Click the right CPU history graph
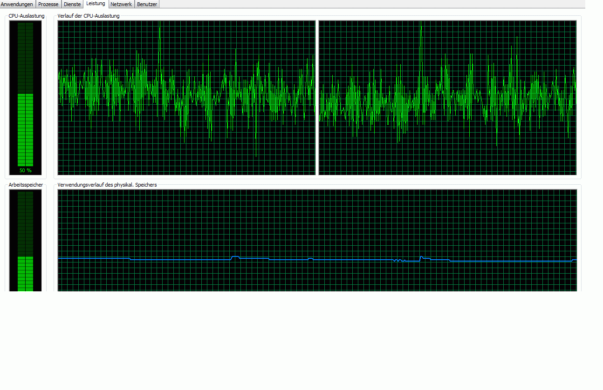 [447, 98]
